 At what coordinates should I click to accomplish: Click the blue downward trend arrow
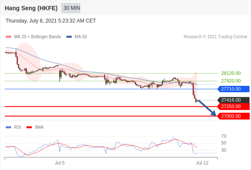click(x=207, y=108)
